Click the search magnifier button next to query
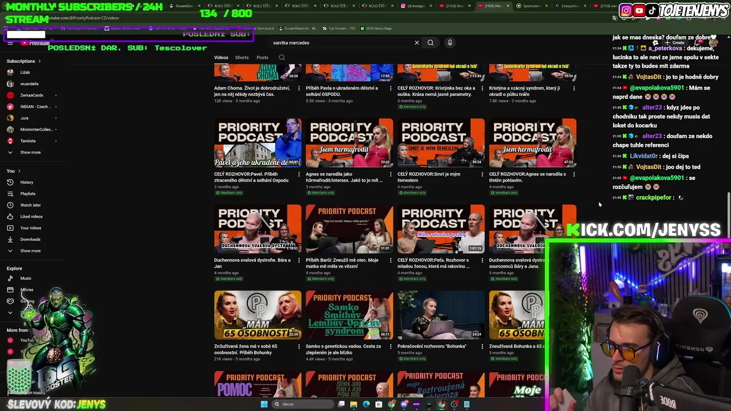This screenshot has height=411, width=731. tap(431, 43)
